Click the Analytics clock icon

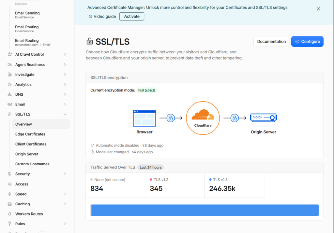point(9,84)
